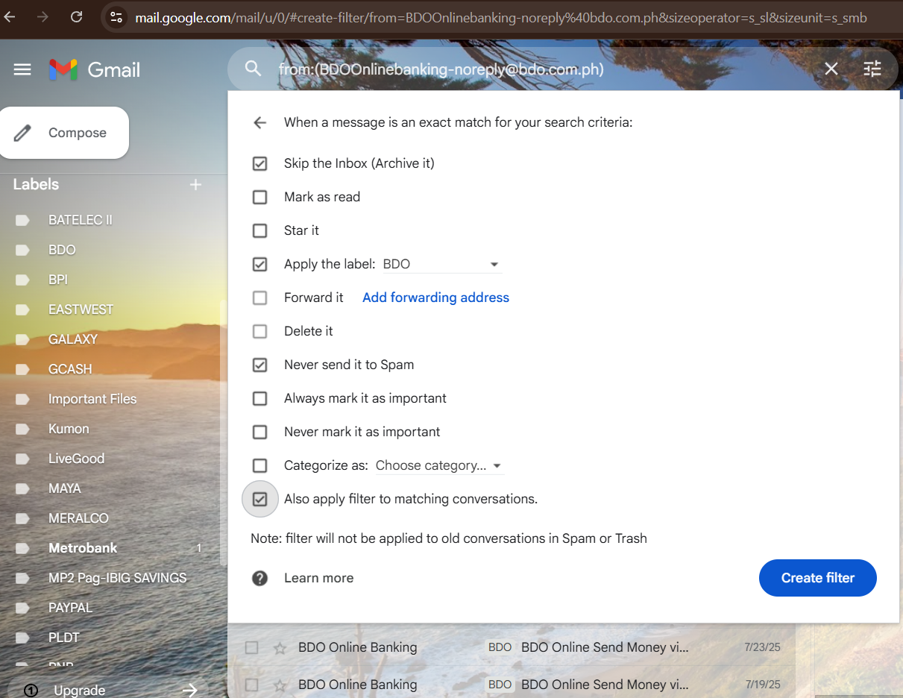Uncheck Never send it to Spam
This screenshot has height=698, width=903.
click(x=259, y=365)
